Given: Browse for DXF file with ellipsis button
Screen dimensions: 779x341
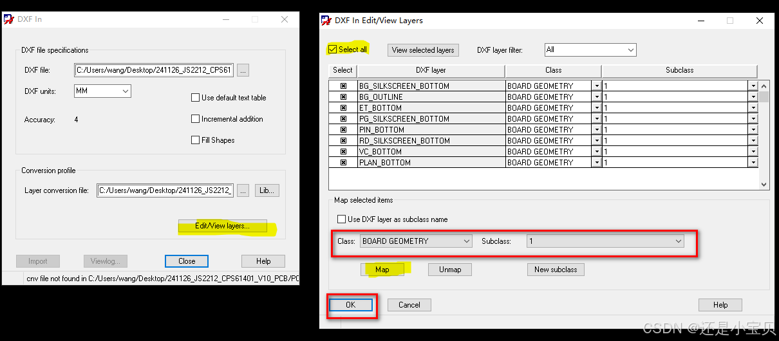Looking at the screenshot, I should [243, 71].
